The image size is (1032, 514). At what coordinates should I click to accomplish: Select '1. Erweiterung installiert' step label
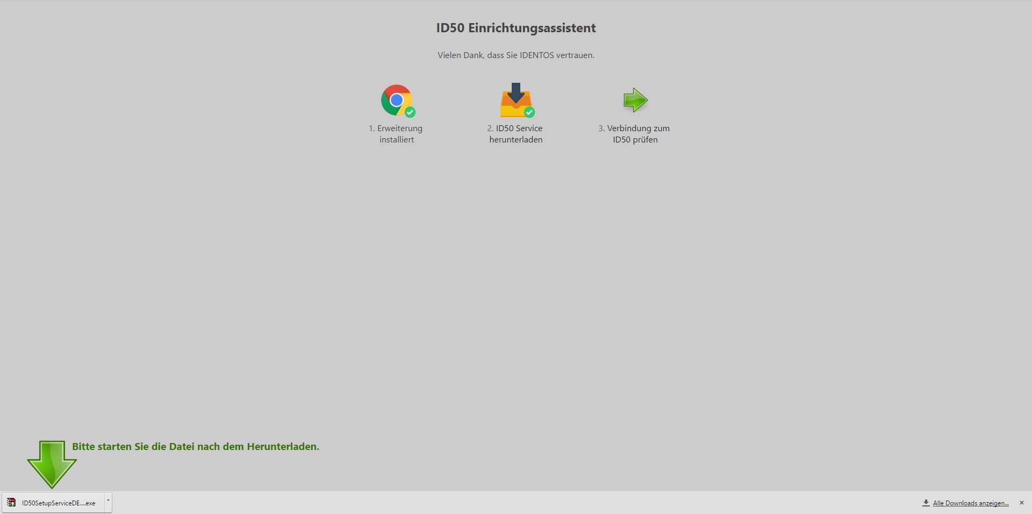coord(396,134)
